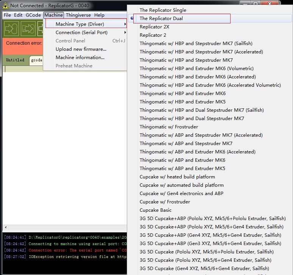Select Cupcake Basic
The width and height of the screenshot is (293, 275).
coord(210,210)
